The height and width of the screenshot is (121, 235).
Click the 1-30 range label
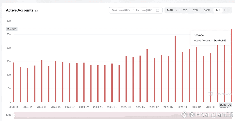point(8,115)
